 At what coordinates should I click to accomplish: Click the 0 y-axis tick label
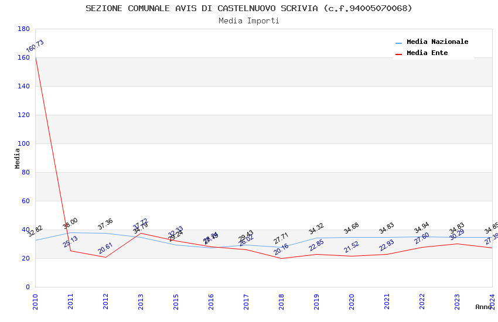[28, 287]
